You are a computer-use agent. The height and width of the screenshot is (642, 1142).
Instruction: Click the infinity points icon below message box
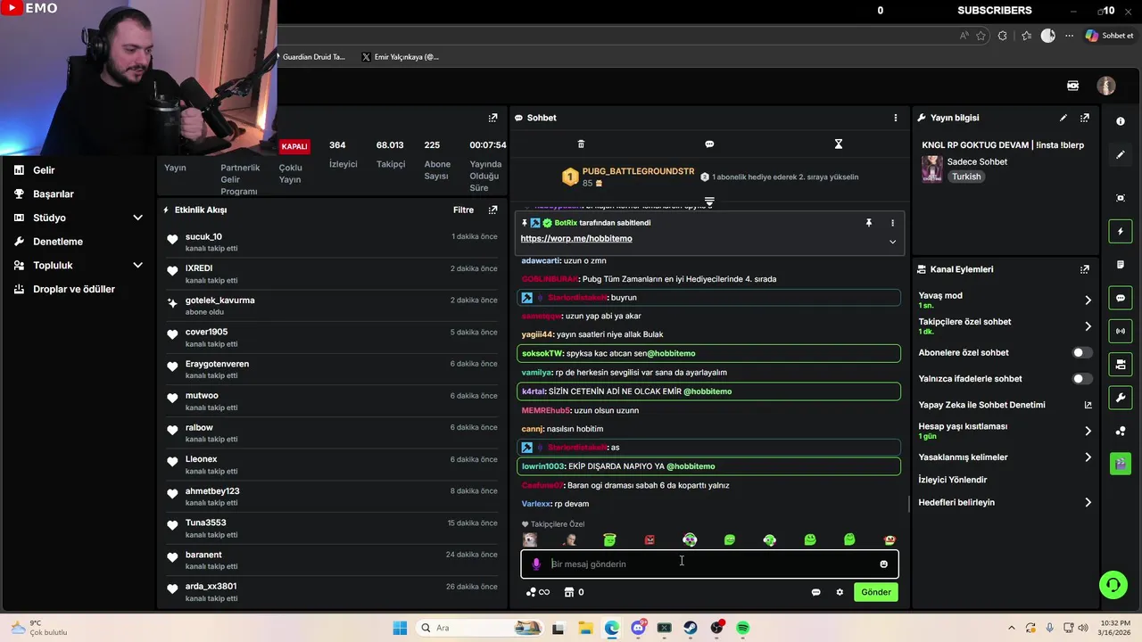538,592
